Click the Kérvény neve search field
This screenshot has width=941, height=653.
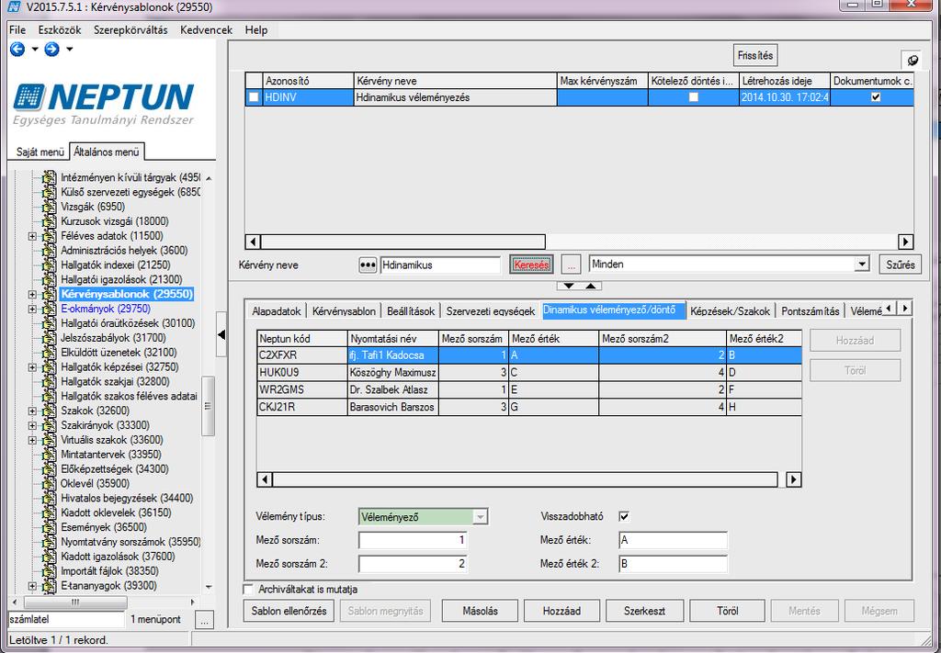pyautogui.click(x=440, y=265)
